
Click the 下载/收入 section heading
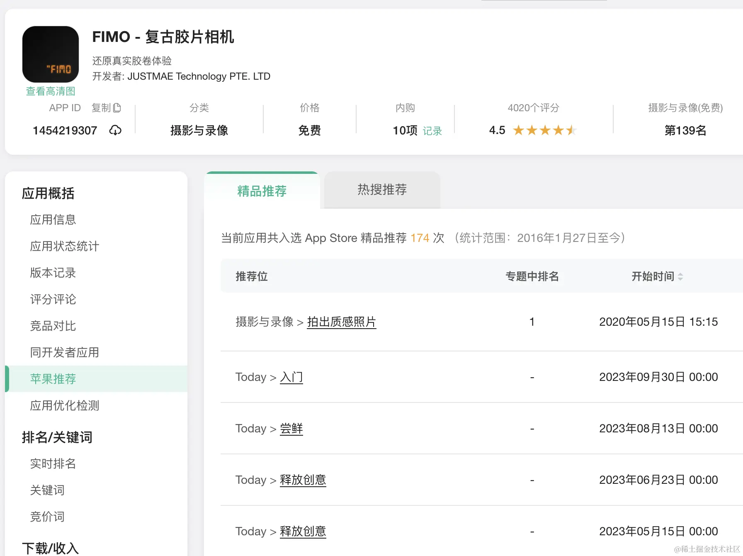click(x=50, y=548)
